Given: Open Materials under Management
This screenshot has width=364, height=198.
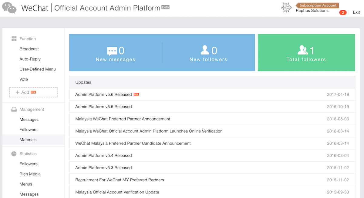Looking at the screenshot, I should click(28, 140).
